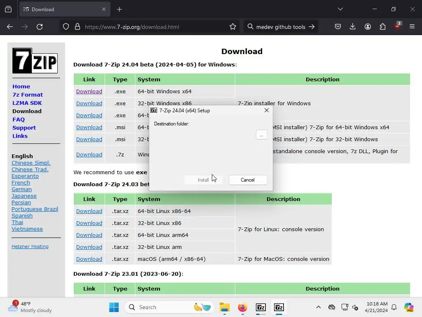
Task: Open File Explorer from the taskbar
Action: (x=225, y=307)
